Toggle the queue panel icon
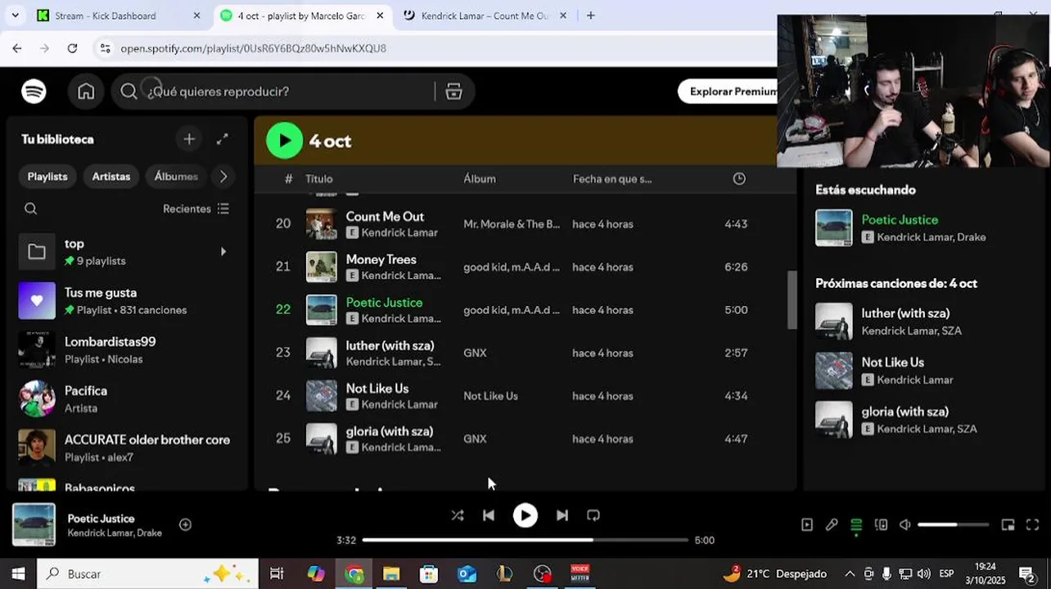Image resolution: width=1051 pixels, height=589 pixels. pyautogui.click(x=856, y=525)
